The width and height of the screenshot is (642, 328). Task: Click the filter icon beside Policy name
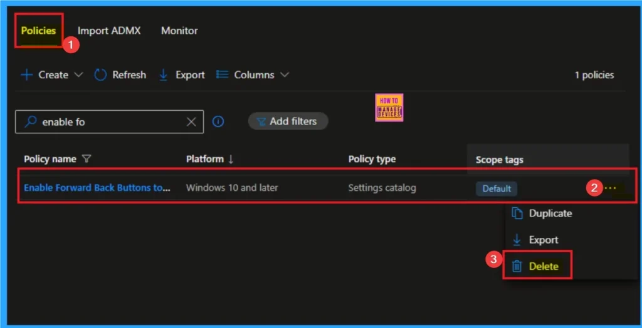click(87, 159)
